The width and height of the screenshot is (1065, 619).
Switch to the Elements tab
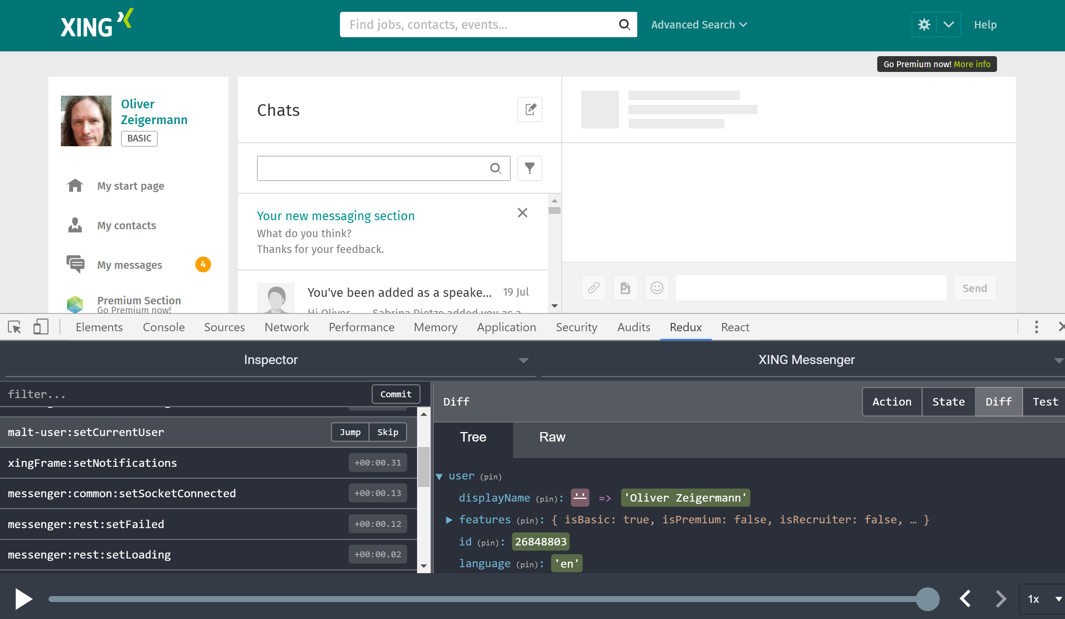click(x=99, y=327)
